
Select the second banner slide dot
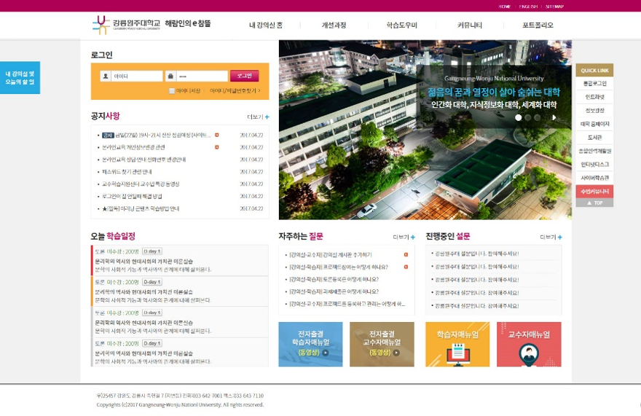pos(528,117)
